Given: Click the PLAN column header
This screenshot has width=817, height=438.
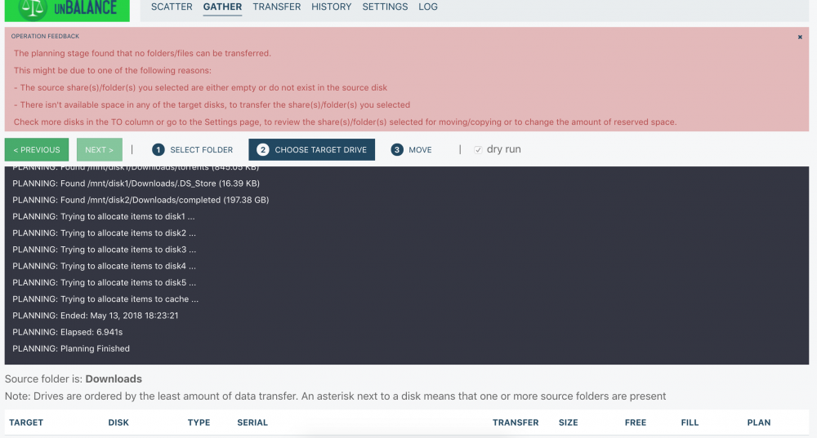Looking at the screenshot, I should coord(759,423).
